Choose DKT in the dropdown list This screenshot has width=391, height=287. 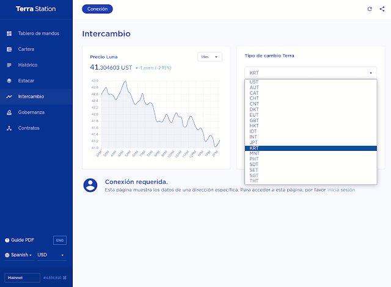click(x=311, y=109)
